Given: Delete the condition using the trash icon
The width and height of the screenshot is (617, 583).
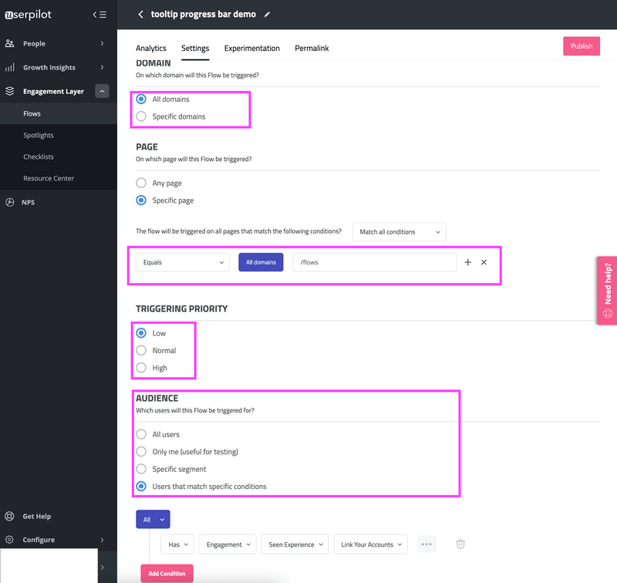Looking at the screenshot, I should [x=460, y=544].
